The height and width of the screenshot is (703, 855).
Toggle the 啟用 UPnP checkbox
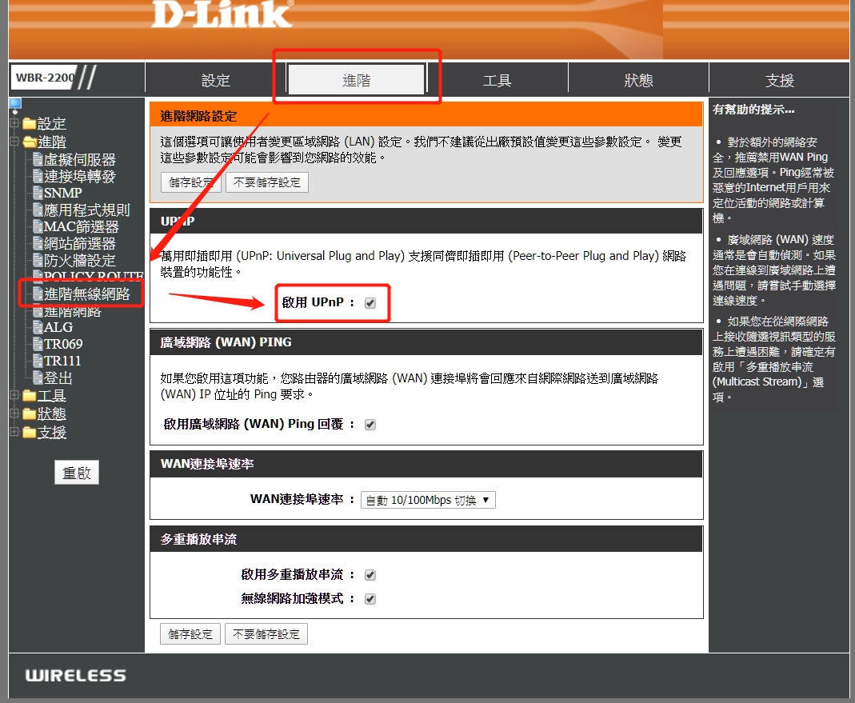tap(370, 303)
